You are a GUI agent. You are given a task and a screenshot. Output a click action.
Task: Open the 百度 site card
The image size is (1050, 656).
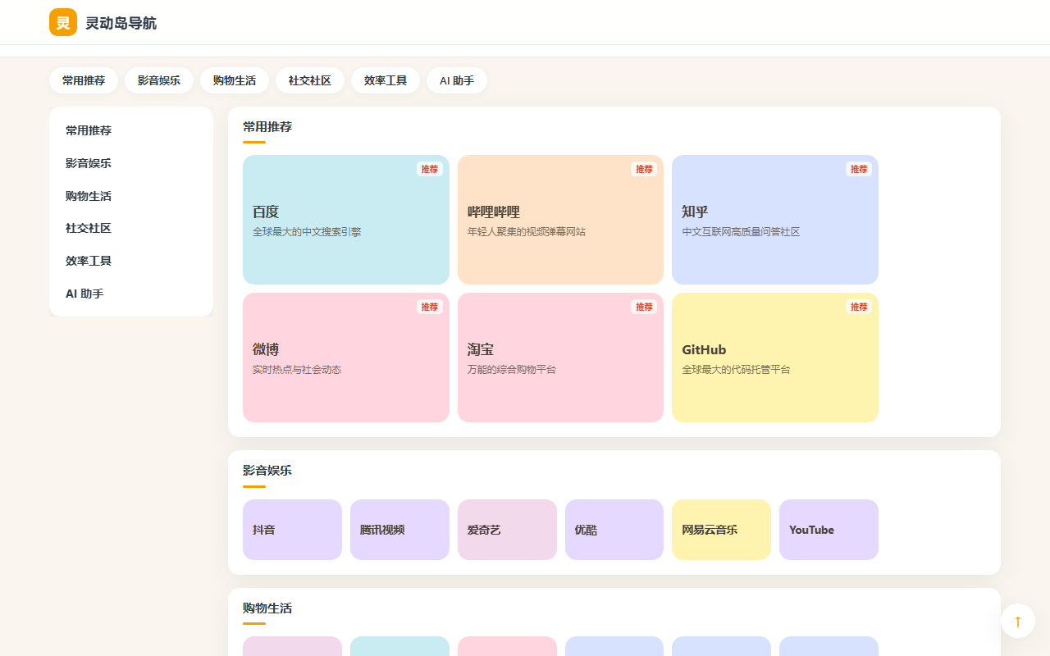[x=346, y=220]
